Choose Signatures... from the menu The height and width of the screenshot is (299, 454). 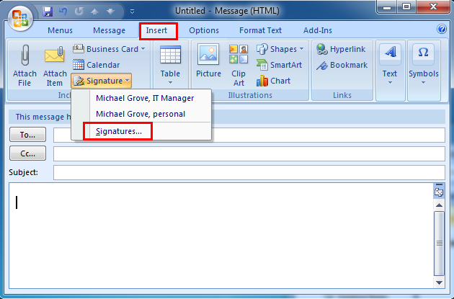tap(119, 131)
